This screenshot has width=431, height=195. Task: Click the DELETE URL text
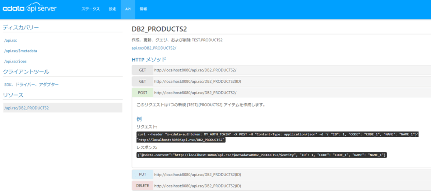click(198, 186)
